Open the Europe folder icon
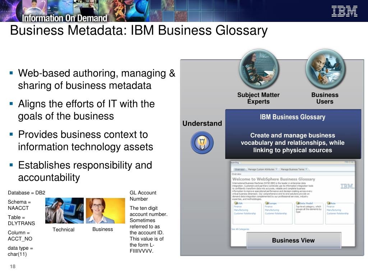The width and height of the screenshot is (368, 276). (x=267, y=203)
